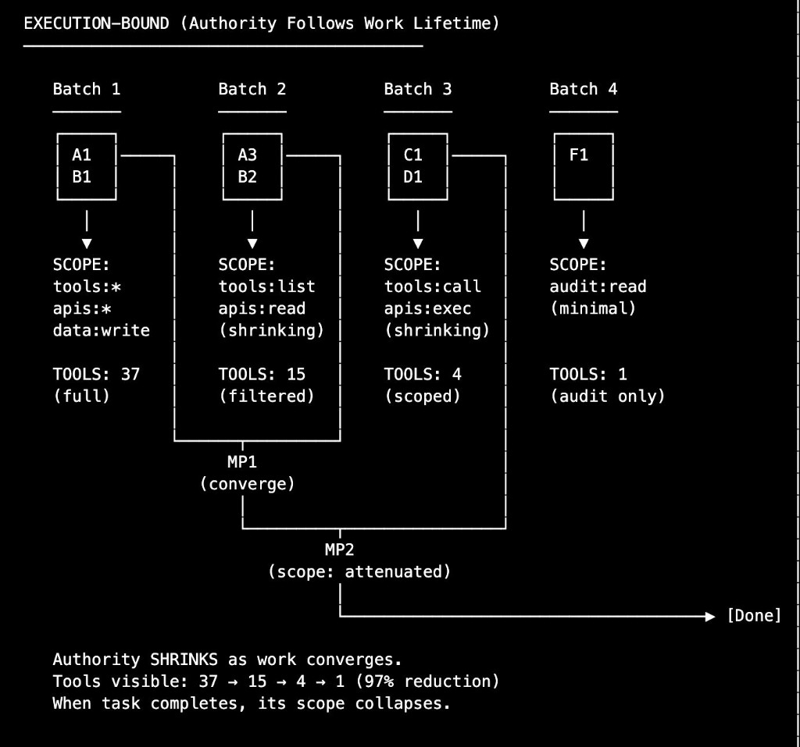Image resolution: width=800 pixels, height=747 pixels.
Task: Click the "TOOLS: 4" text
Action: 423,374
